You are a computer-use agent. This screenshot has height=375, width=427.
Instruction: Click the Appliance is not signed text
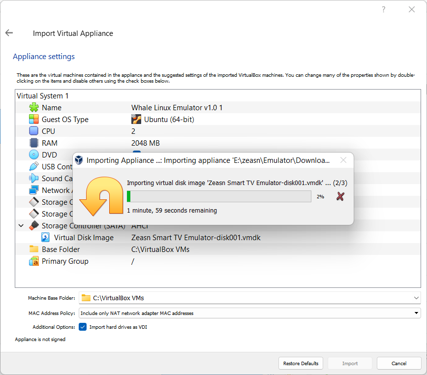click(x=40, y=340)
